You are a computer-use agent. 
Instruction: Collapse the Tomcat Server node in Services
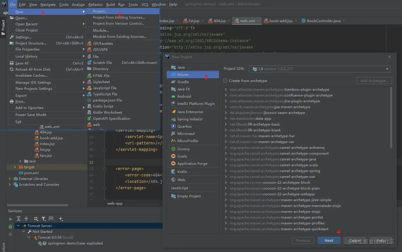click(18, 226)
